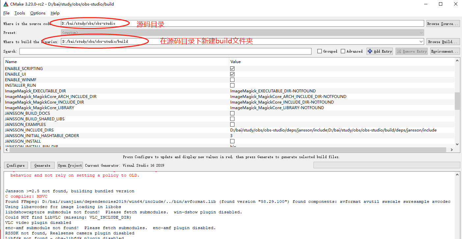Image resolution: width=462 pixels, height=239 pixels.
Task: Click the Generate button
Action: coord(42,165)
